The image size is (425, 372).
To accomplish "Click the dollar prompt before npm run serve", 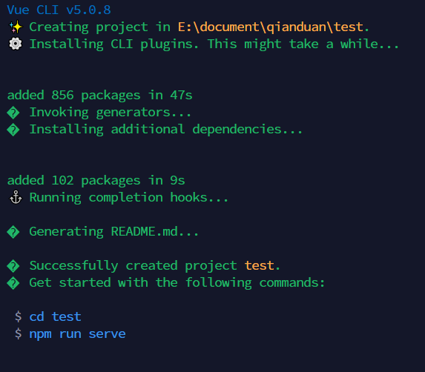I will pos(18,333).
